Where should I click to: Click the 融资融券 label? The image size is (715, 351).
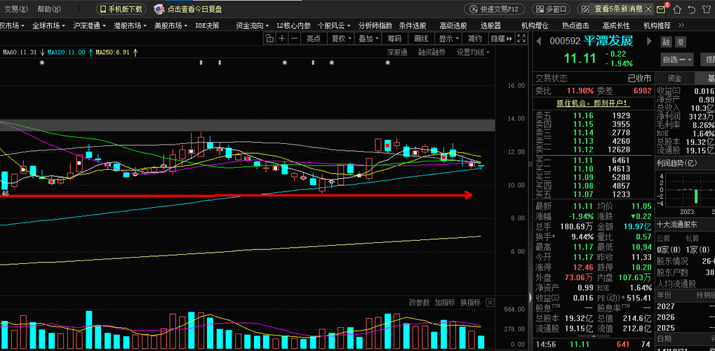(x=432, y=53)
